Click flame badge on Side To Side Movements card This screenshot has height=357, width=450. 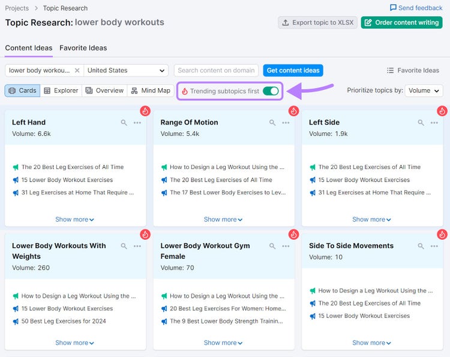tap(442, 234)
